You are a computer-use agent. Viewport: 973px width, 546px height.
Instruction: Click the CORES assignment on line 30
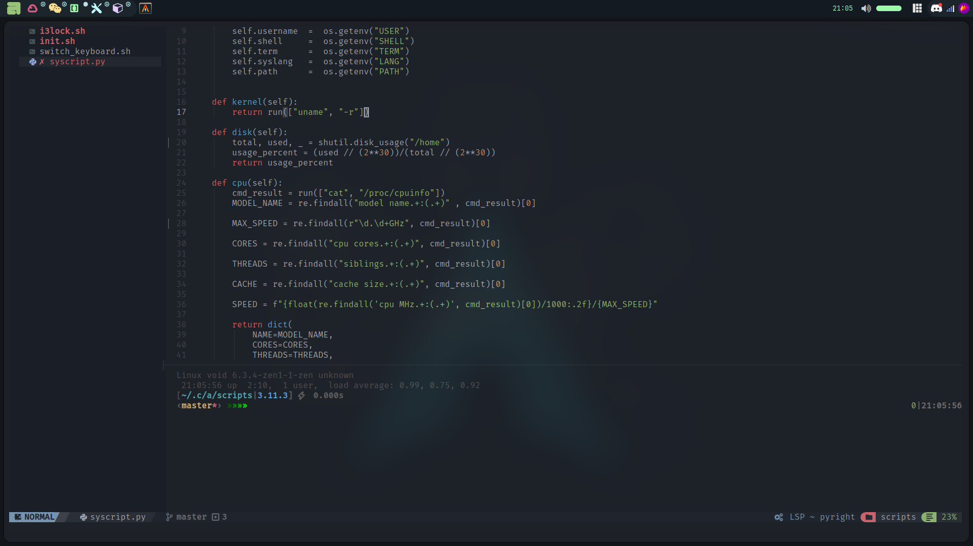tap(366, 243)
